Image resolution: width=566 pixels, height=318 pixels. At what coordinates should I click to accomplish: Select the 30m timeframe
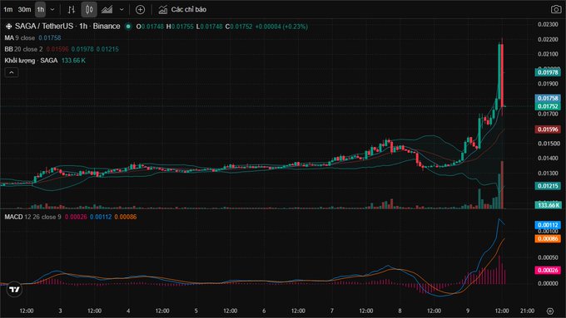pyautogui.click(x=24, y=10)
